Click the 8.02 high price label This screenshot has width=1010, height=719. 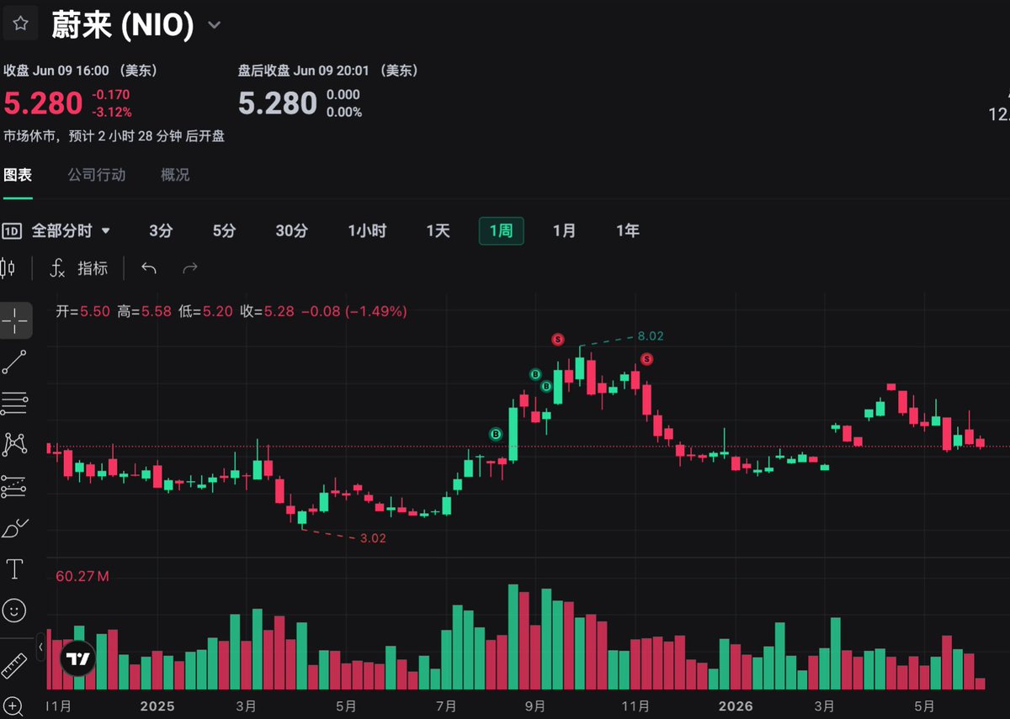coord(651,336)
